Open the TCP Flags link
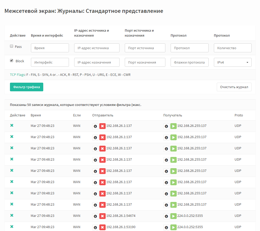The image size is (260, 231). click(17, 75)
